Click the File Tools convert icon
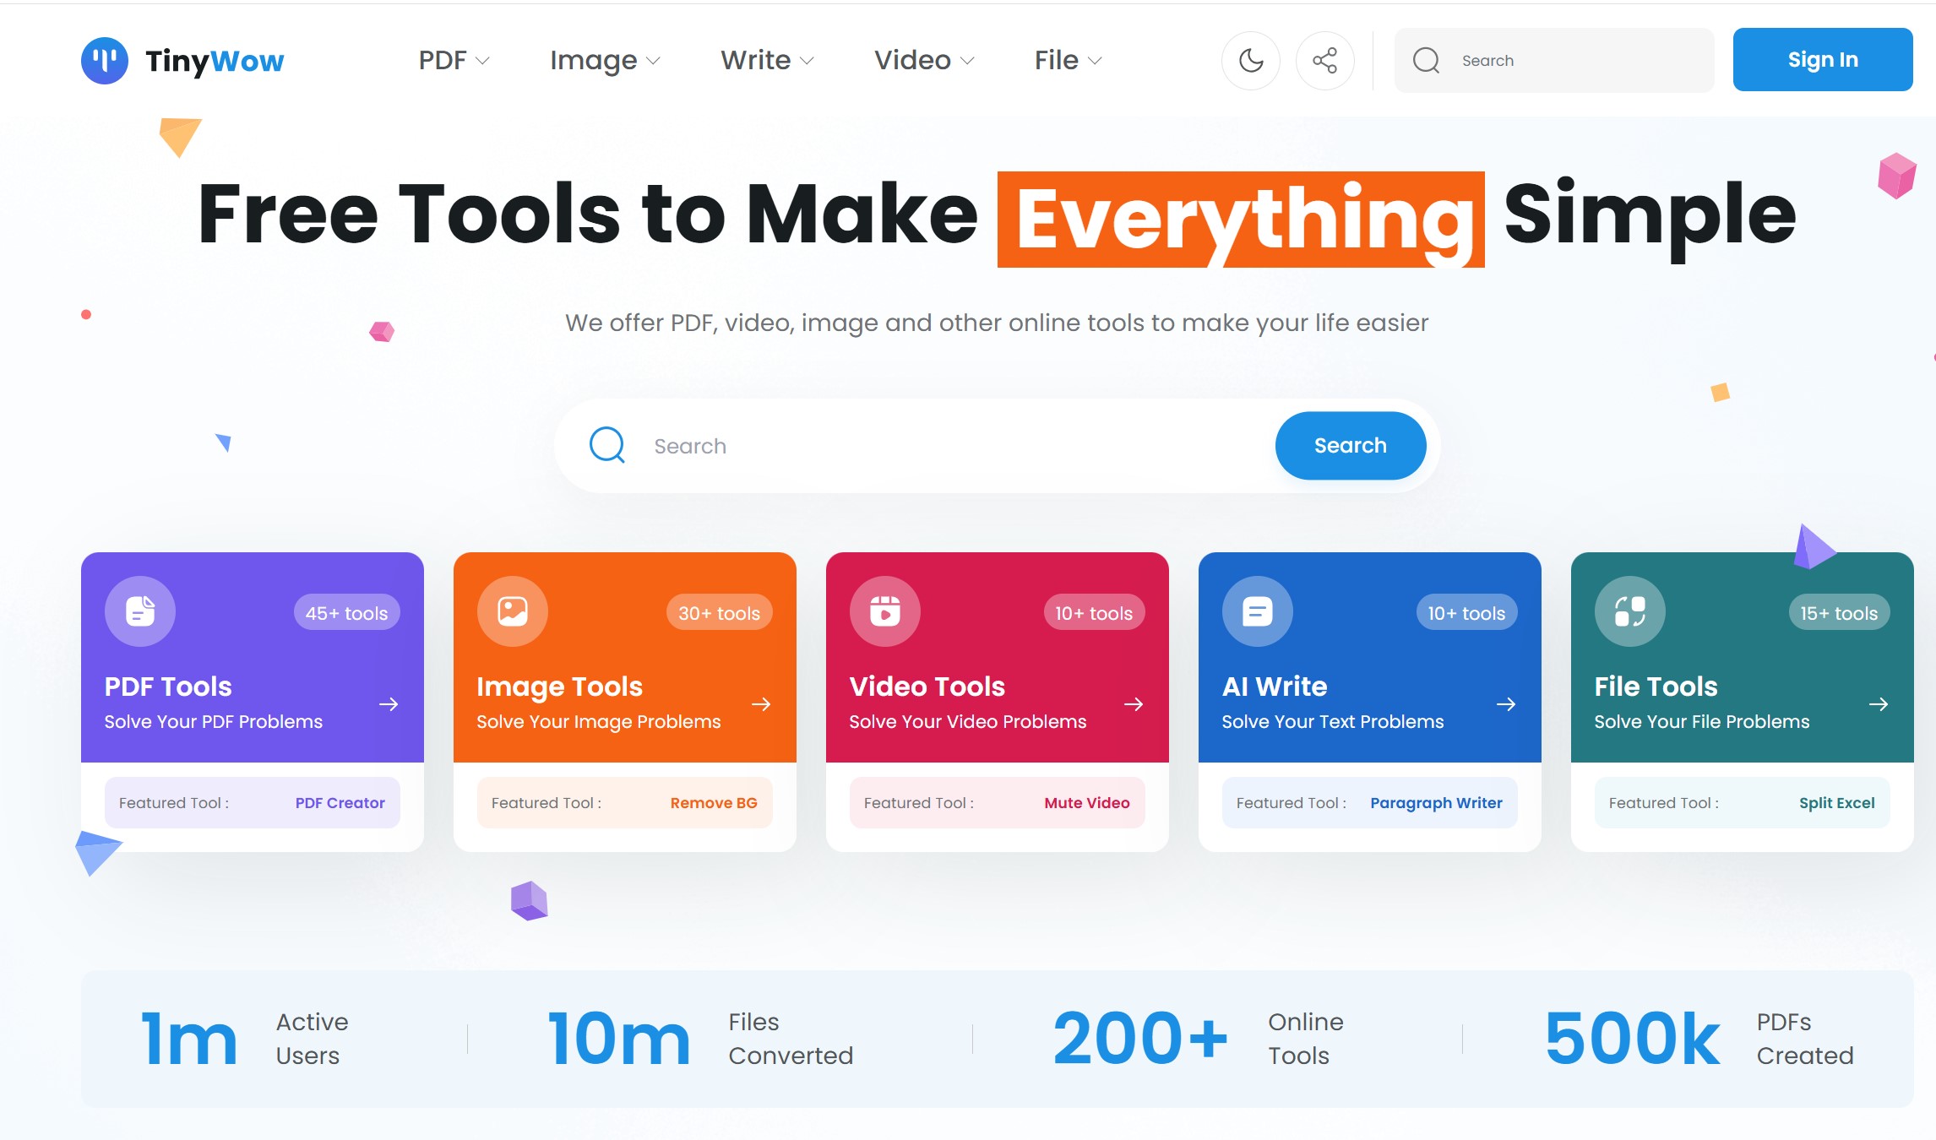Viewport: 1936px width, 1140px height. (x=1630, y=611)
